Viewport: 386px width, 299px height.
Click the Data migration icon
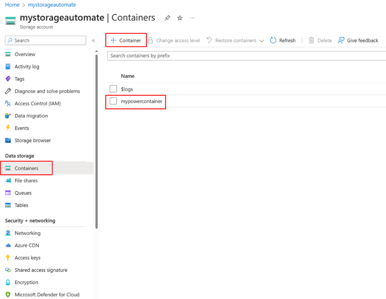(8, 116)
